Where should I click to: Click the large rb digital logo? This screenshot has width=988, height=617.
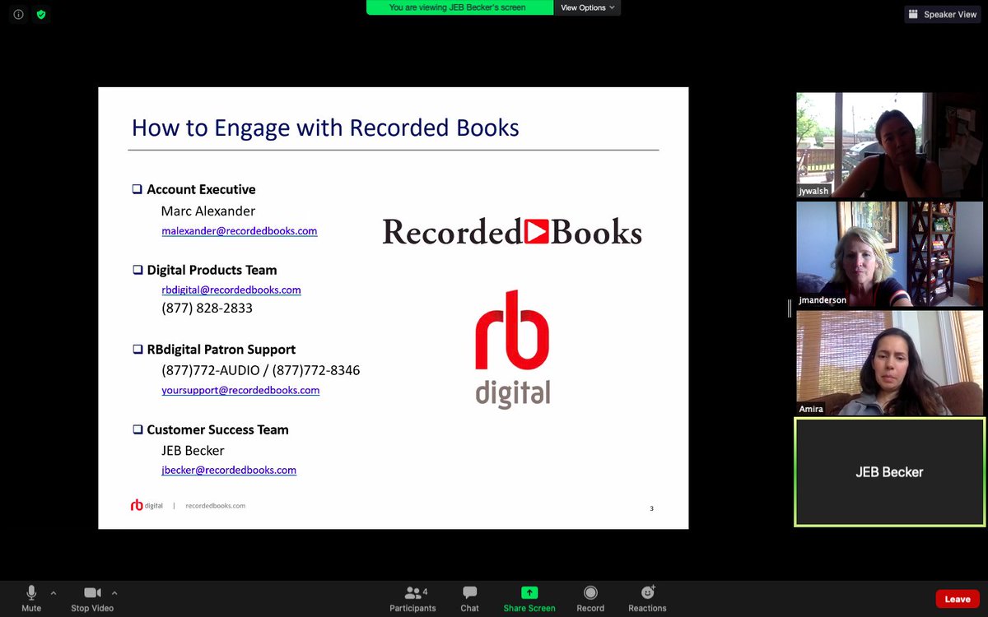tap(512, 349)
